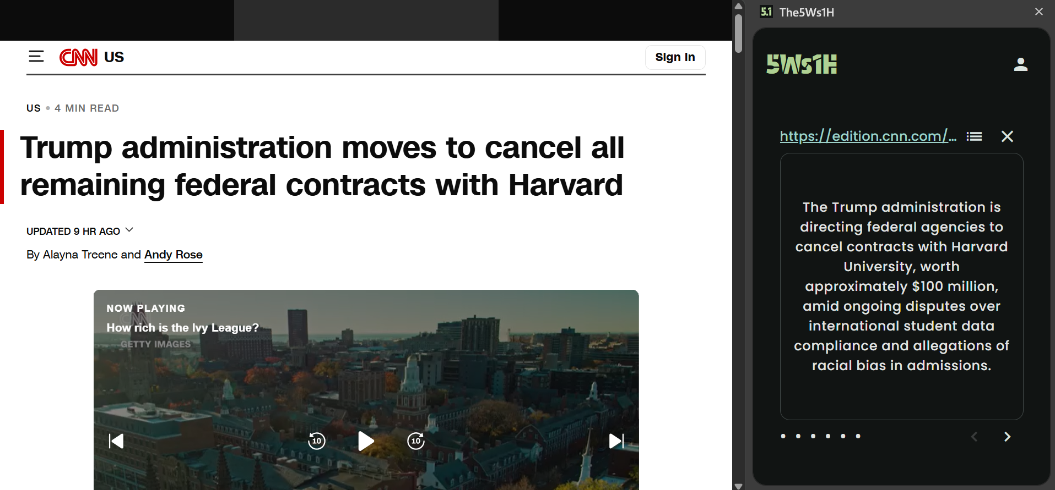Select the first carousel dot

point(783,436)
